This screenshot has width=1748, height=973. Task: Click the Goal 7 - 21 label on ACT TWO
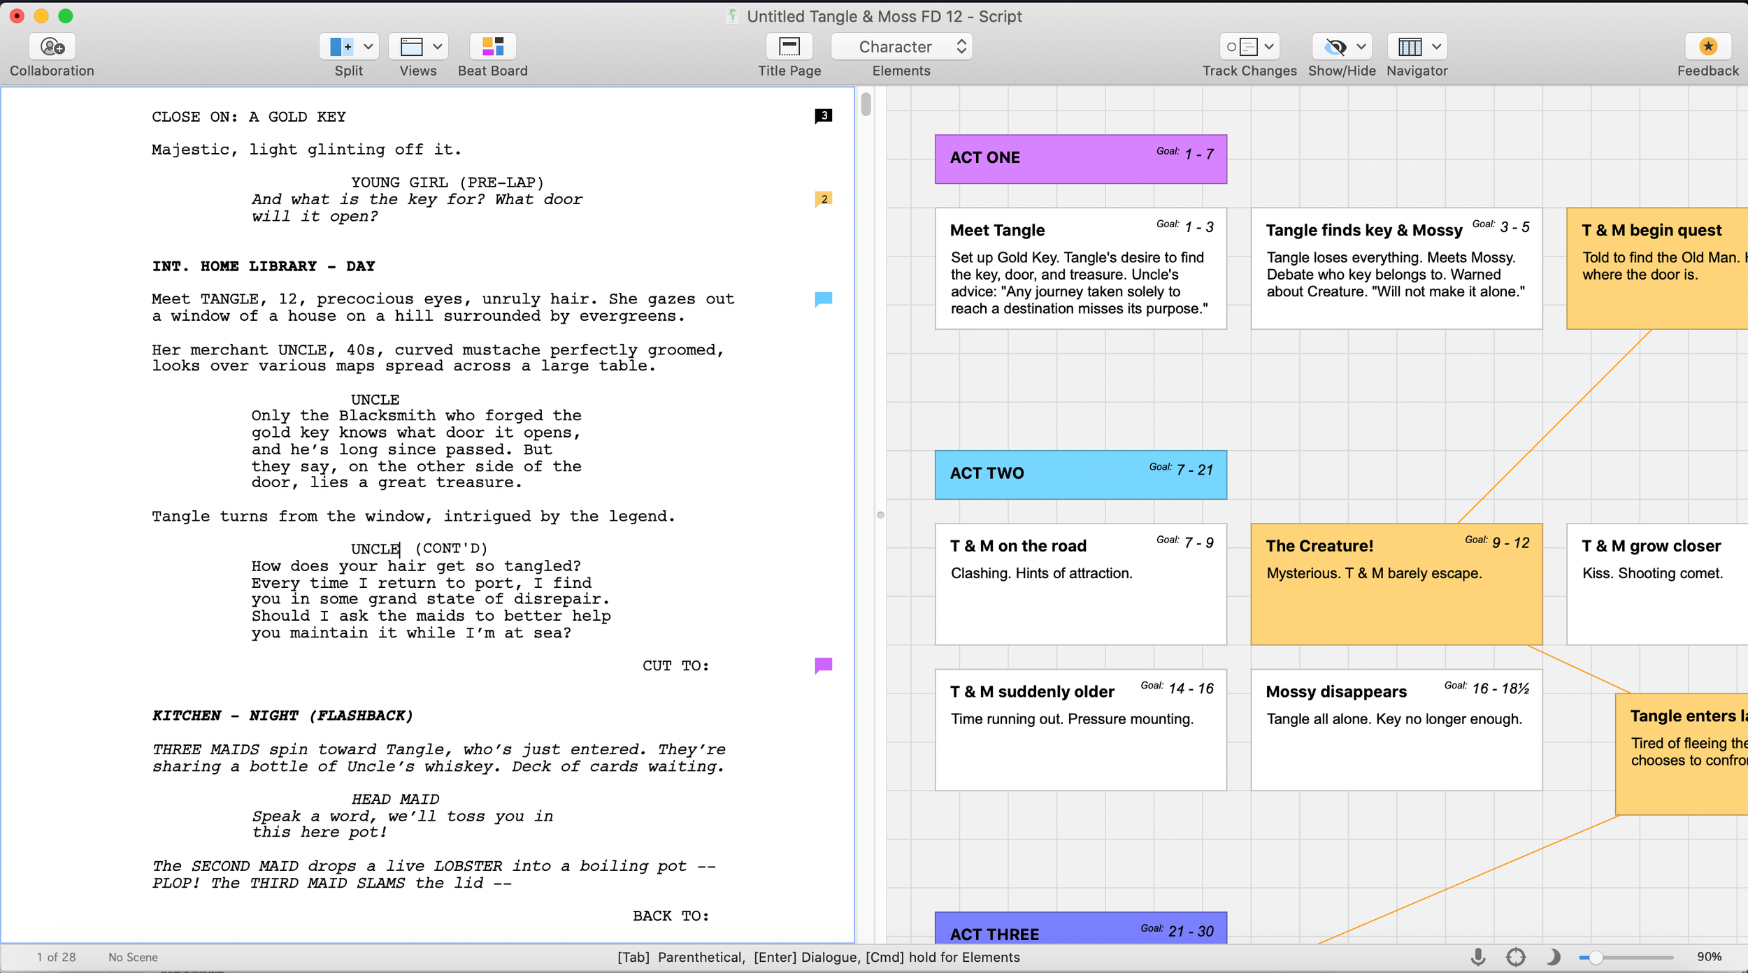click(x=1181, y=470)
